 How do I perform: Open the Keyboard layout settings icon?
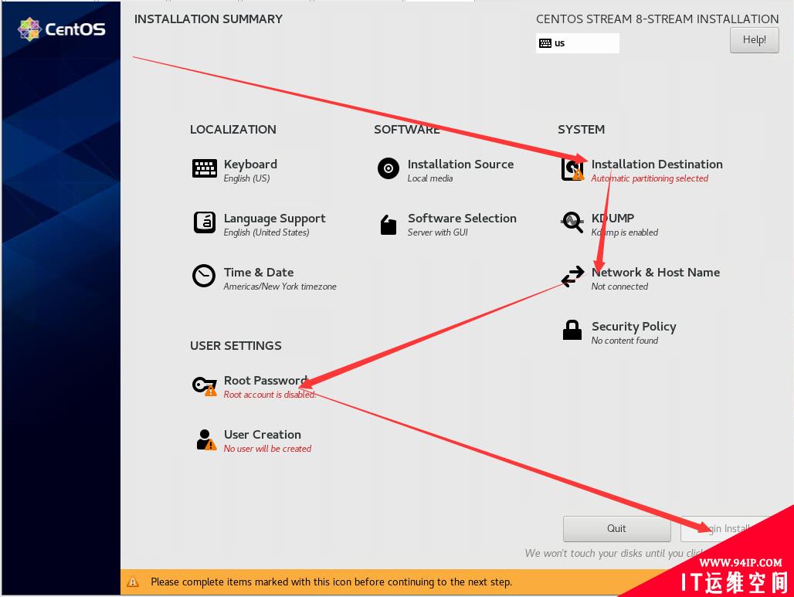tap(205, 168)
